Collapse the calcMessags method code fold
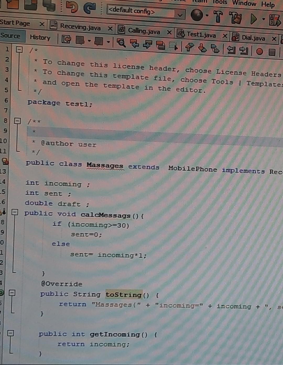283x365 pixels. coord(15,212)
